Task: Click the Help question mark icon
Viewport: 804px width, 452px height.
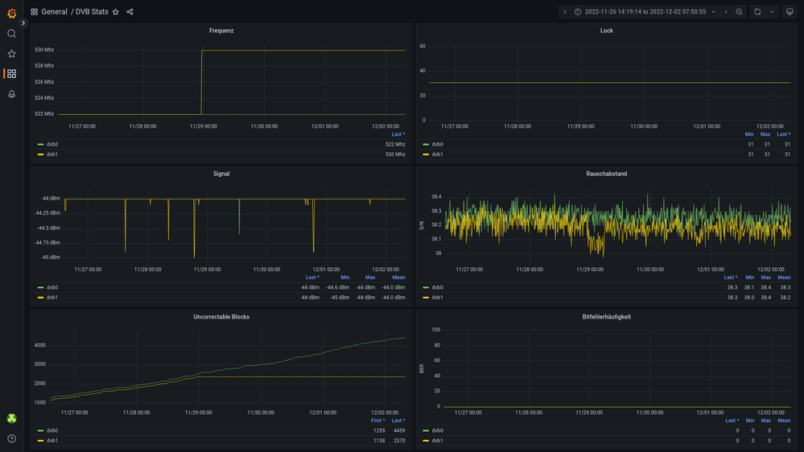Action: (x=11, y=438)
